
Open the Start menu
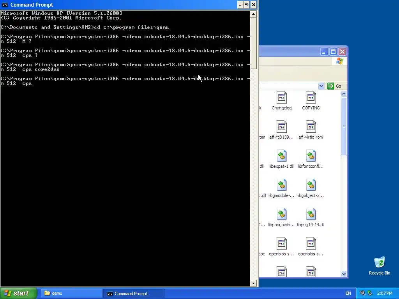point(19,293)
